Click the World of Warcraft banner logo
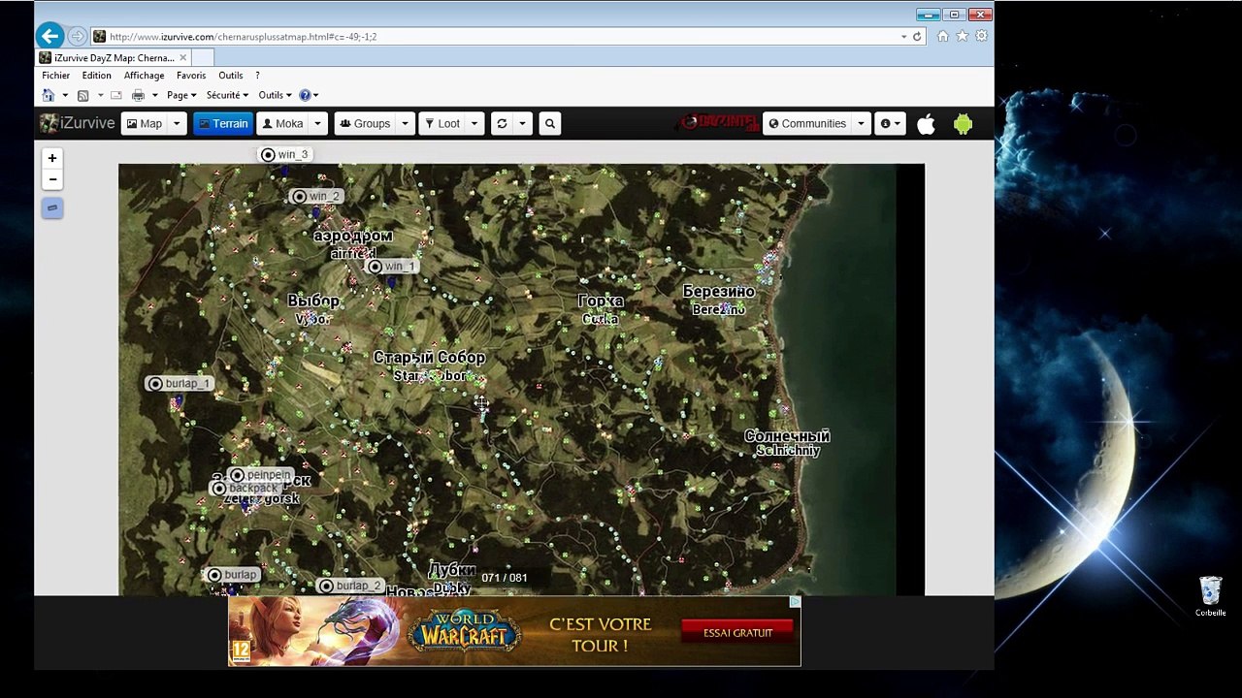 click(463, 631)
